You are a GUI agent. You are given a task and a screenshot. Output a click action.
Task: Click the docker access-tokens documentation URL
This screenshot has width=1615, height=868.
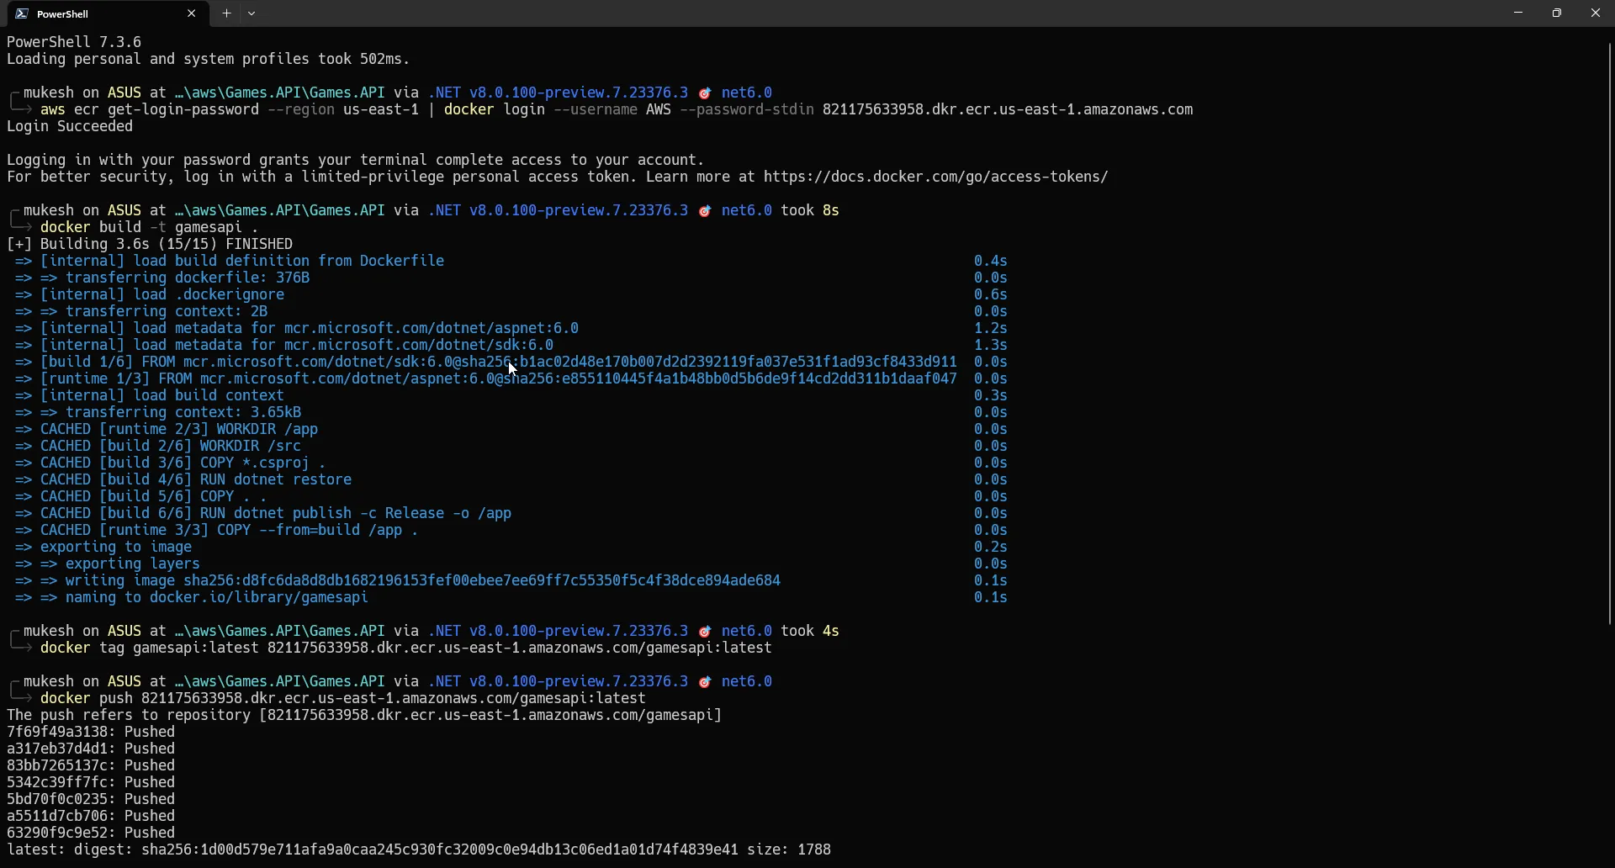tap(934, 177)
